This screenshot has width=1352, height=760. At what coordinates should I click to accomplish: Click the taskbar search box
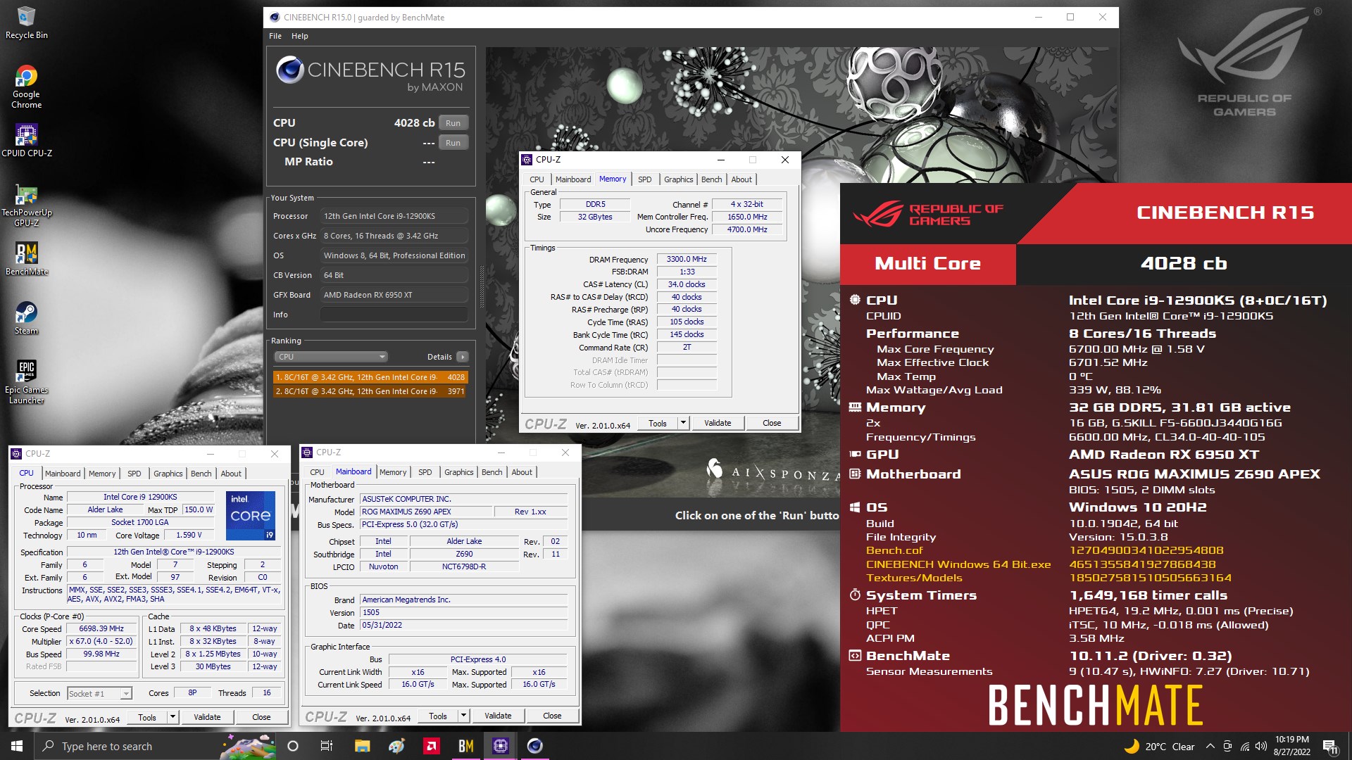coord(155,746)
